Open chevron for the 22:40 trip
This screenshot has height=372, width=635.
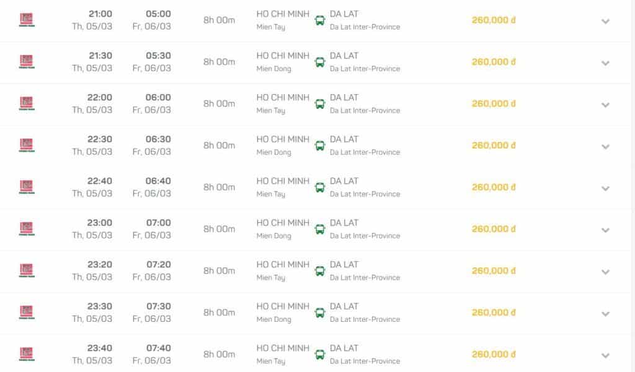click(x=605, y=189)
